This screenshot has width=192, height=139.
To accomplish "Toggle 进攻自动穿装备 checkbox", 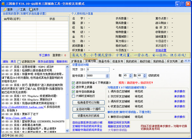I will point(73,83).
